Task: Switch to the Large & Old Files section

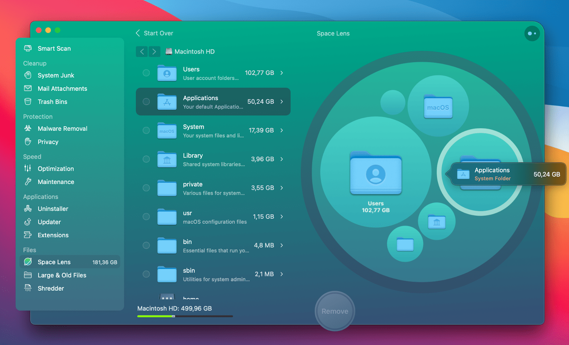Action: tap(62, 275)
